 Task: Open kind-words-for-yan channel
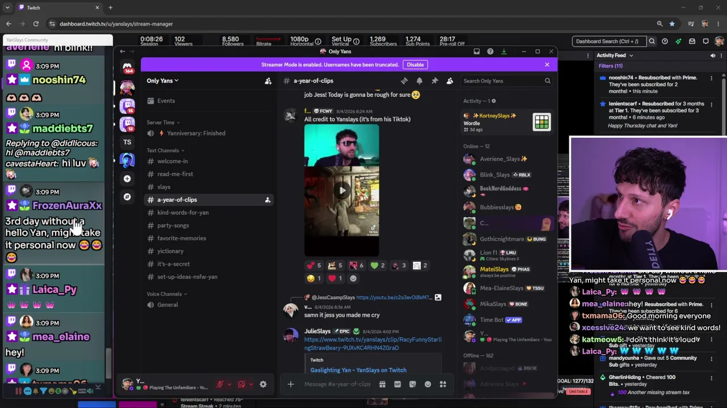point(207,212)
